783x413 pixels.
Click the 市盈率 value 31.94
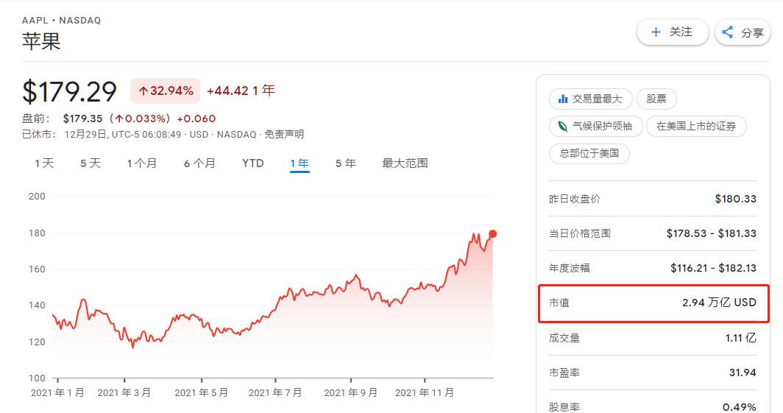click(x=743, y=373)
